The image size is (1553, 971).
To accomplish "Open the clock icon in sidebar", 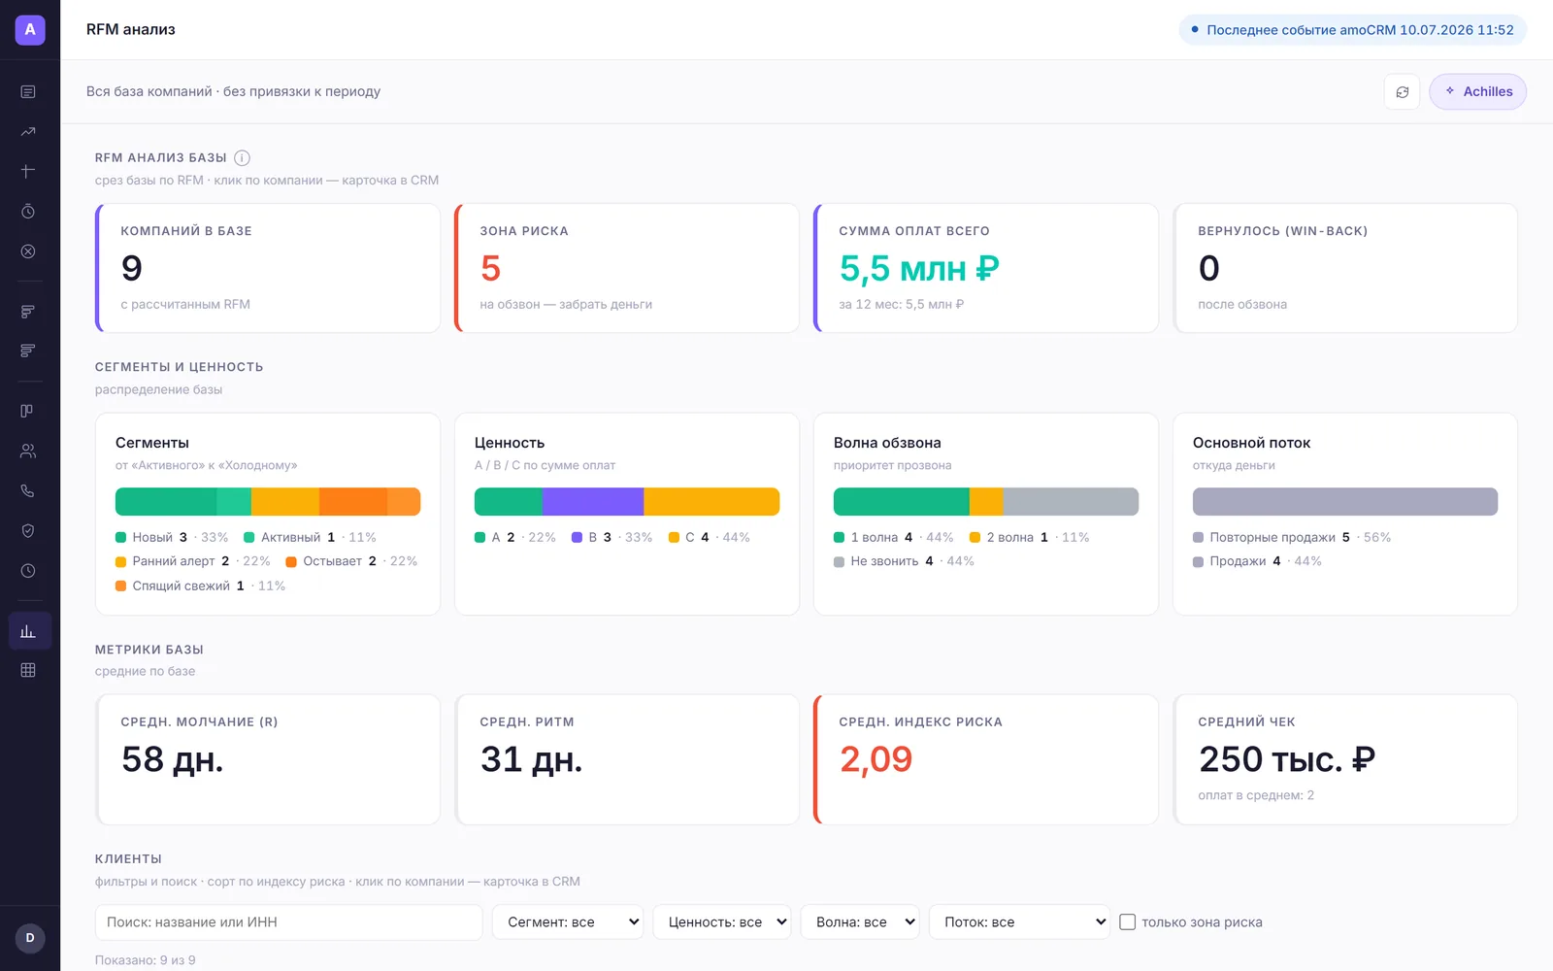I will 28,571.
